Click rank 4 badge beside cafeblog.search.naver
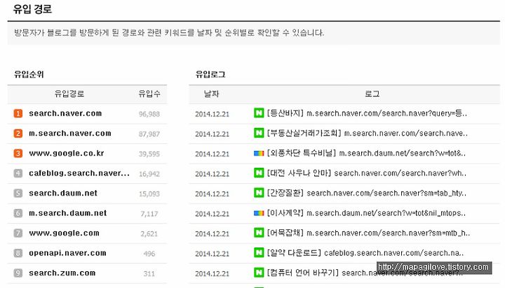This screenshot has width=505, height=288. (x=18, y=173)
